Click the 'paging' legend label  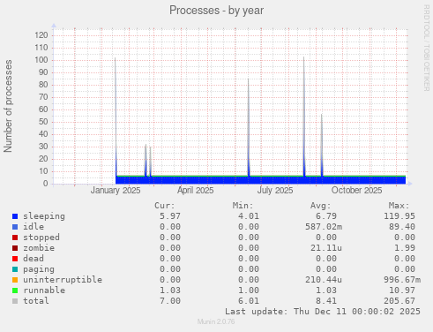click(x=39, y=269)
